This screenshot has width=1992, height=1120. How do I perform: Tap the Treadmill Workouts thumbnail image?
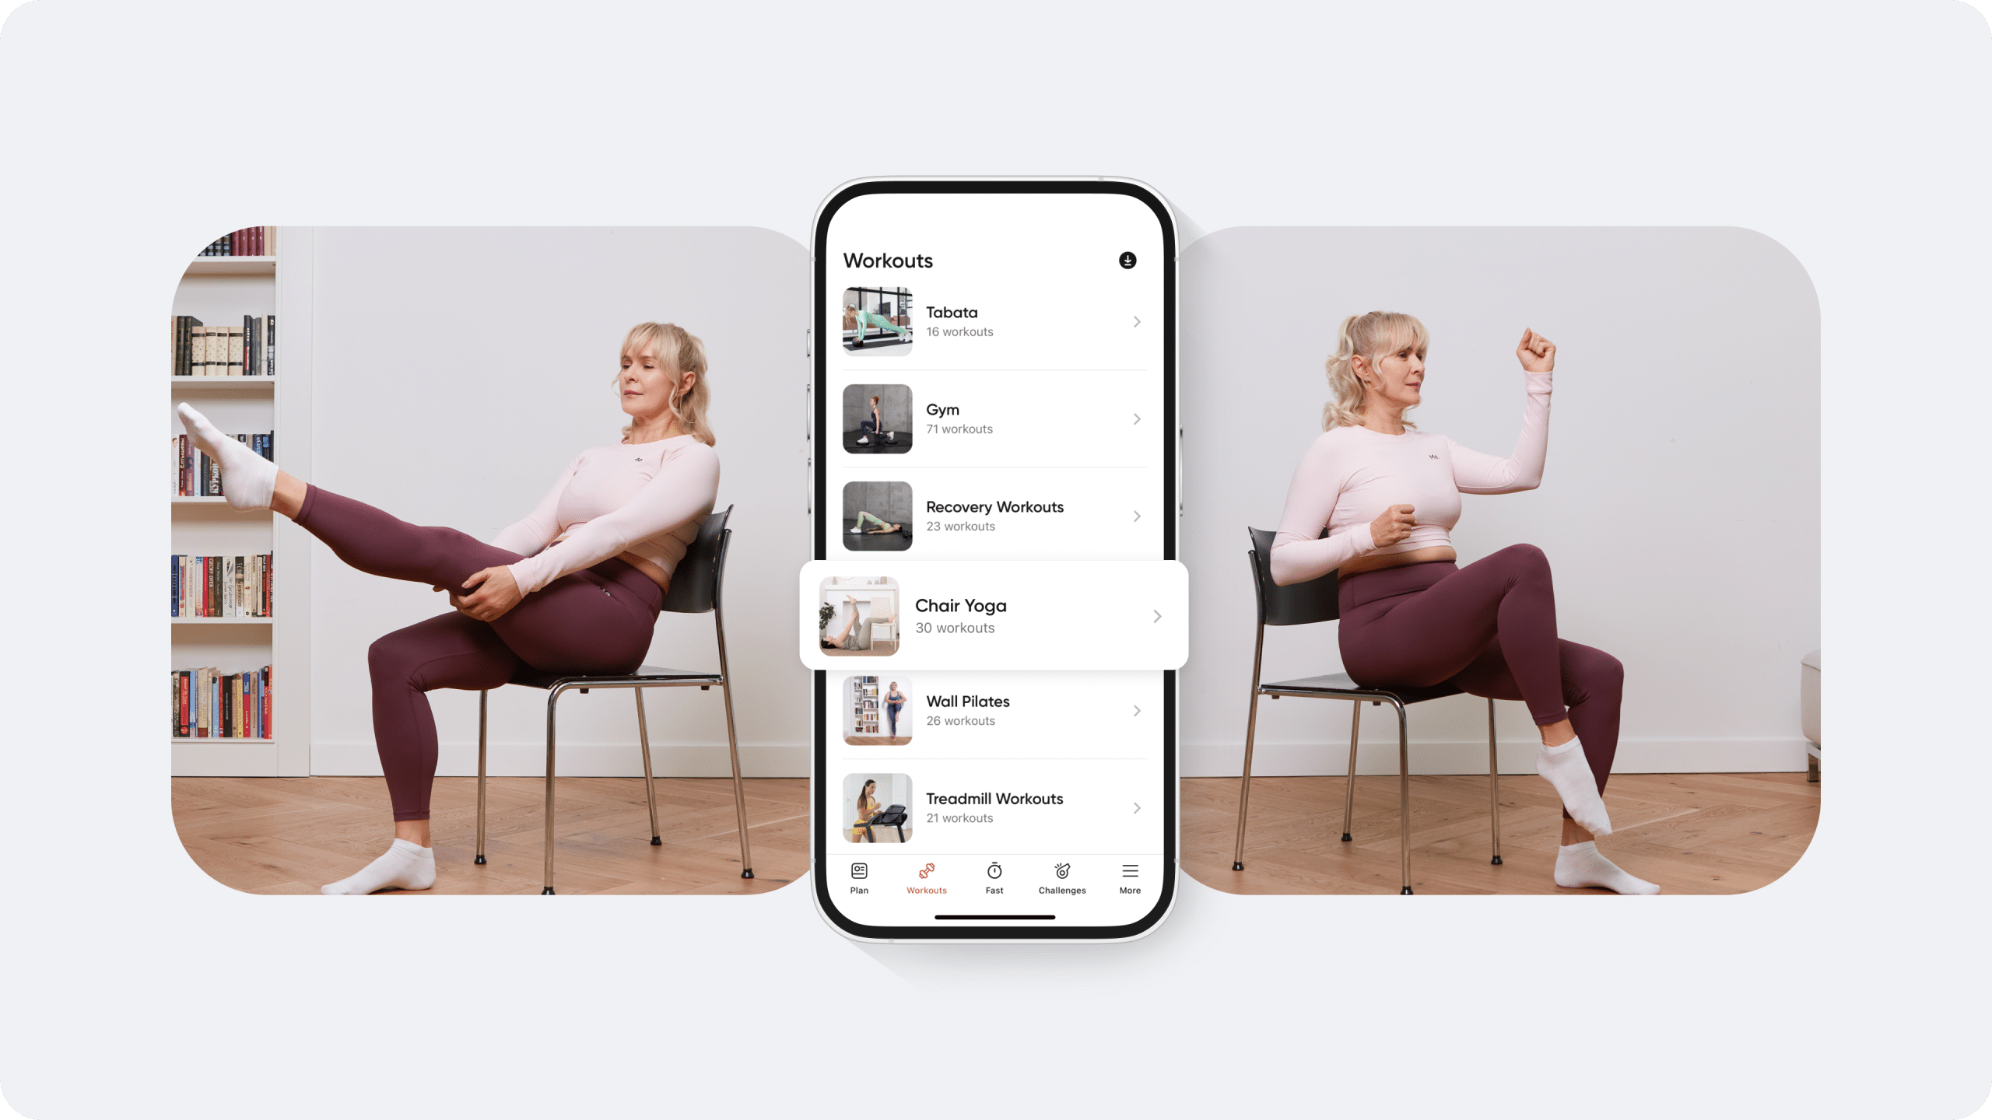click(x=877, y=807)
